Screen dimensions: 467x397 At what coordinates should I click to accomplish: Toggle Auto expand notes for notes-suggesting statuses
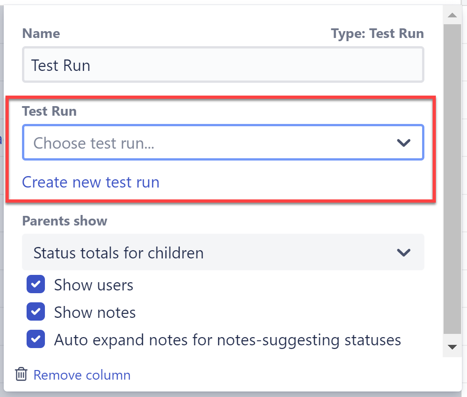(35, 339)
